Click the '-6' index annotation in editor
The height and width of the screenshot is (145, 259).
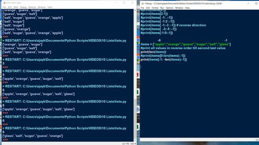[x=159, y=40]
